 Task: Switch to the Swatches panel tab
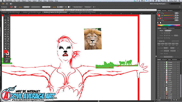164,10
